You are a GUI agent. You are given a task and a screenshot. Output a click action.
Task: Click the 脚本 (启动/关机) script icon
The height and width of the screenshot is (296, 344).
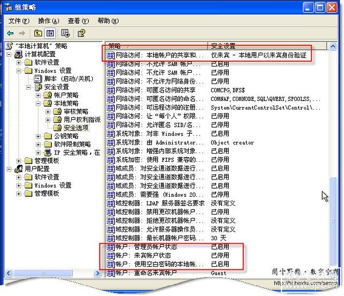(38, 79)
